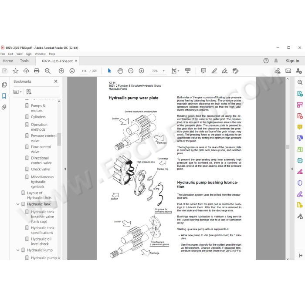The image size is (305, 305).
Task: Select the Highlight text tool
Action: (214, 71)
